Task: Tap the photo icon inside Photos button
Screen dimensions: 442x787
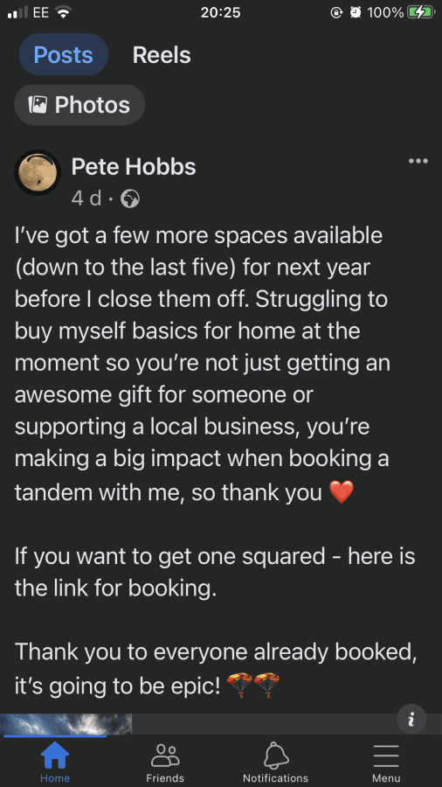Action: [x=38, y=105]
